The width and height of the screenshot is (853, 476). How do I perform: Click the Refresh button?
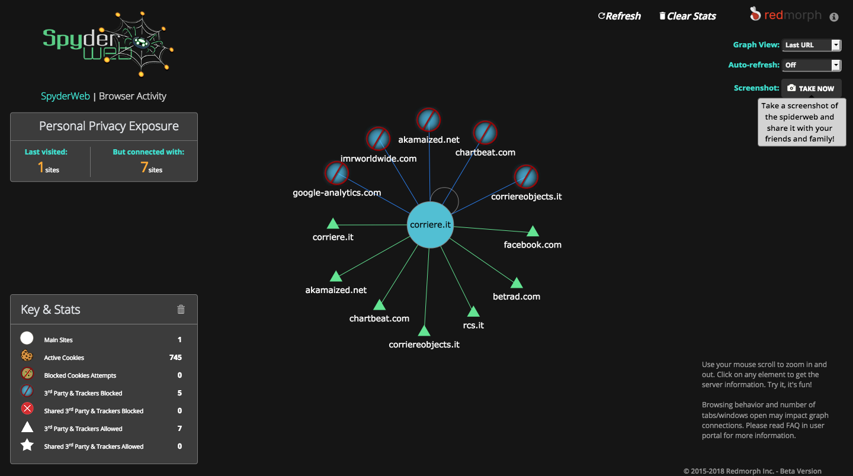click(x=620, y=16)
